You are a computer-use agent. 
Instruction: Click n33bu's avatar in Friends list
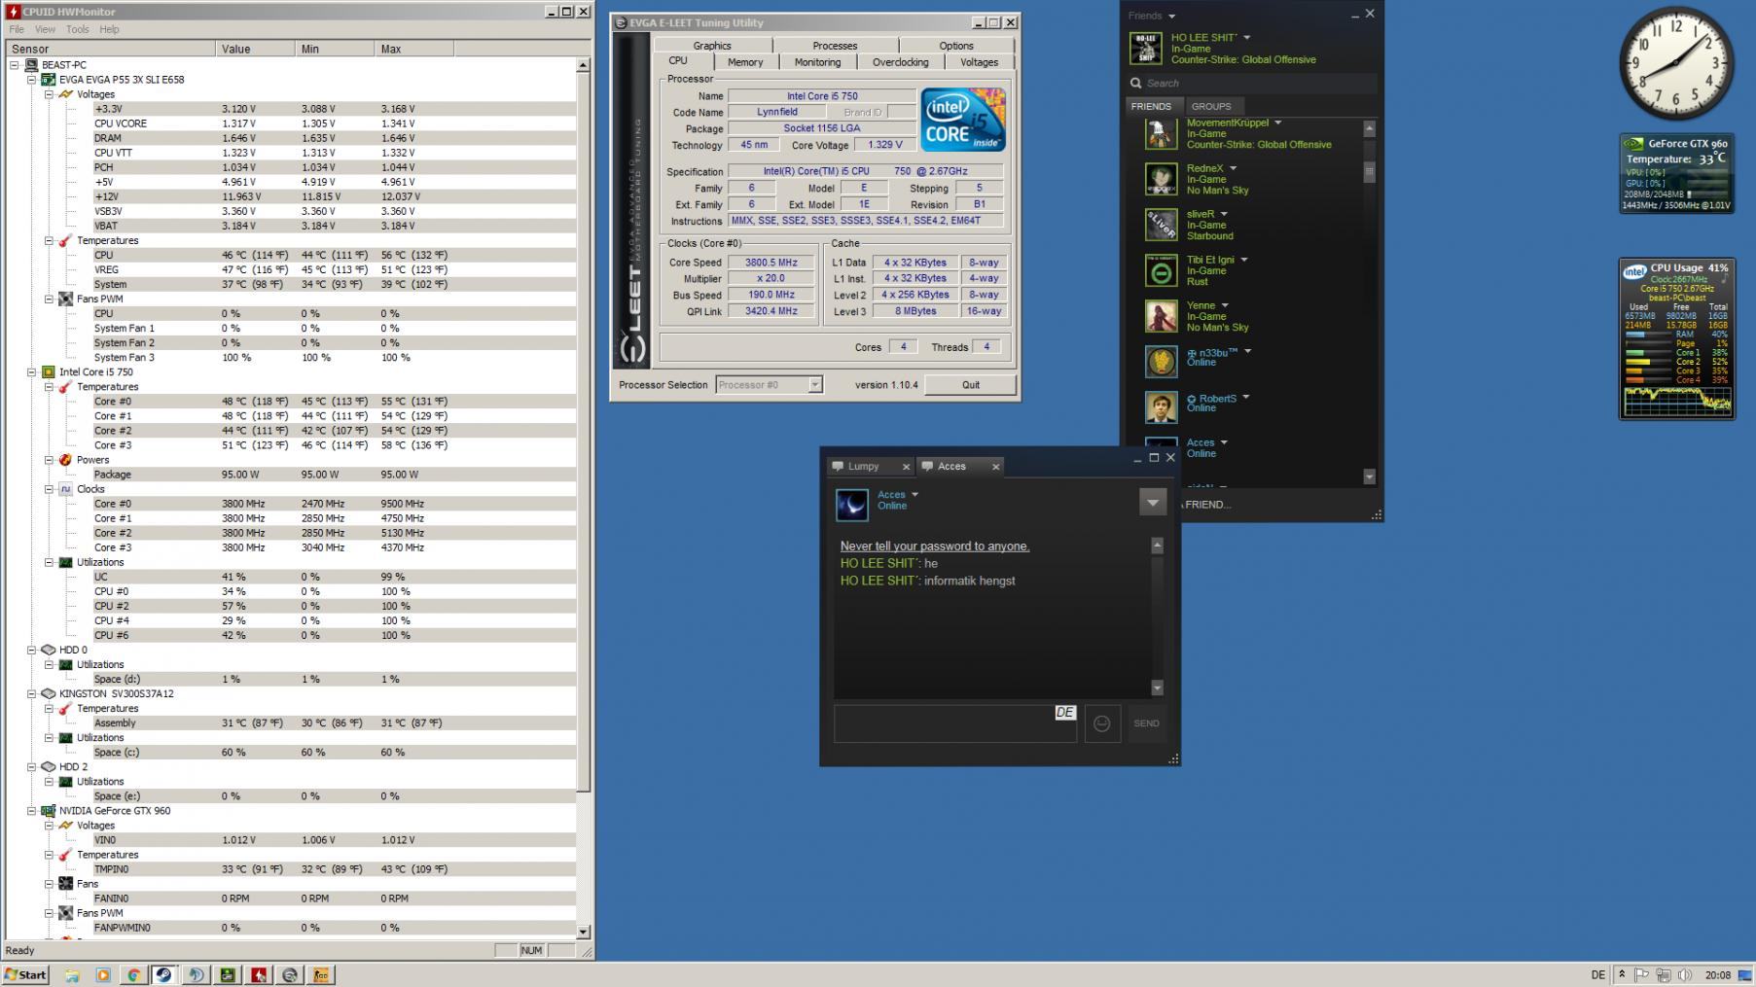click(1161, 362)
